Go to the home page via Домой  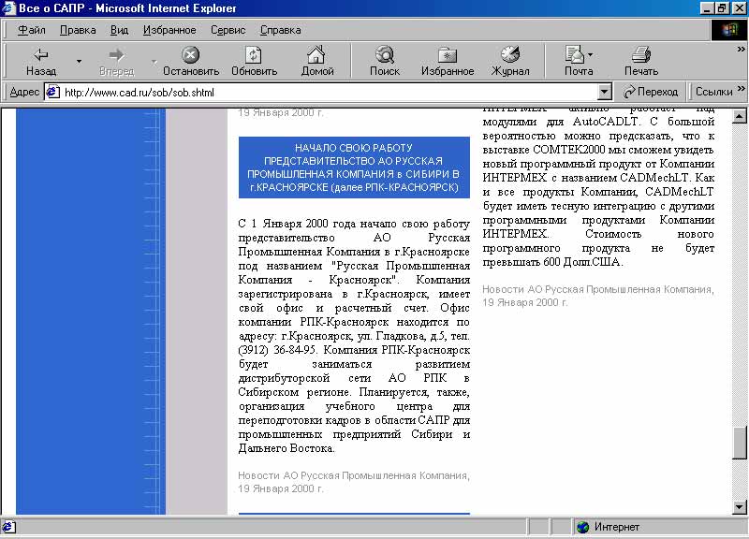(316, 61)
